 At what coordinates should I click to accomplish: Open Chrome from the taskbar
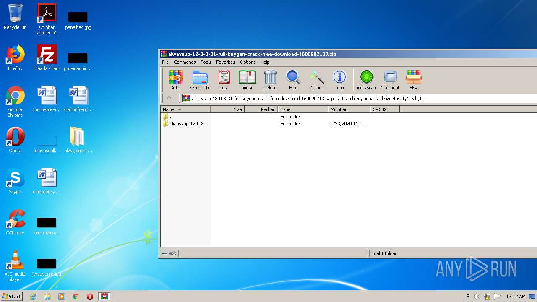(76, 297)
